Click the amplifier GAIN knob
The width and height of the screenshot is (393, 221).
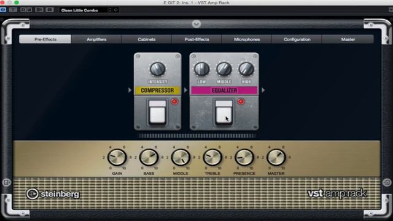coord(117,157)
